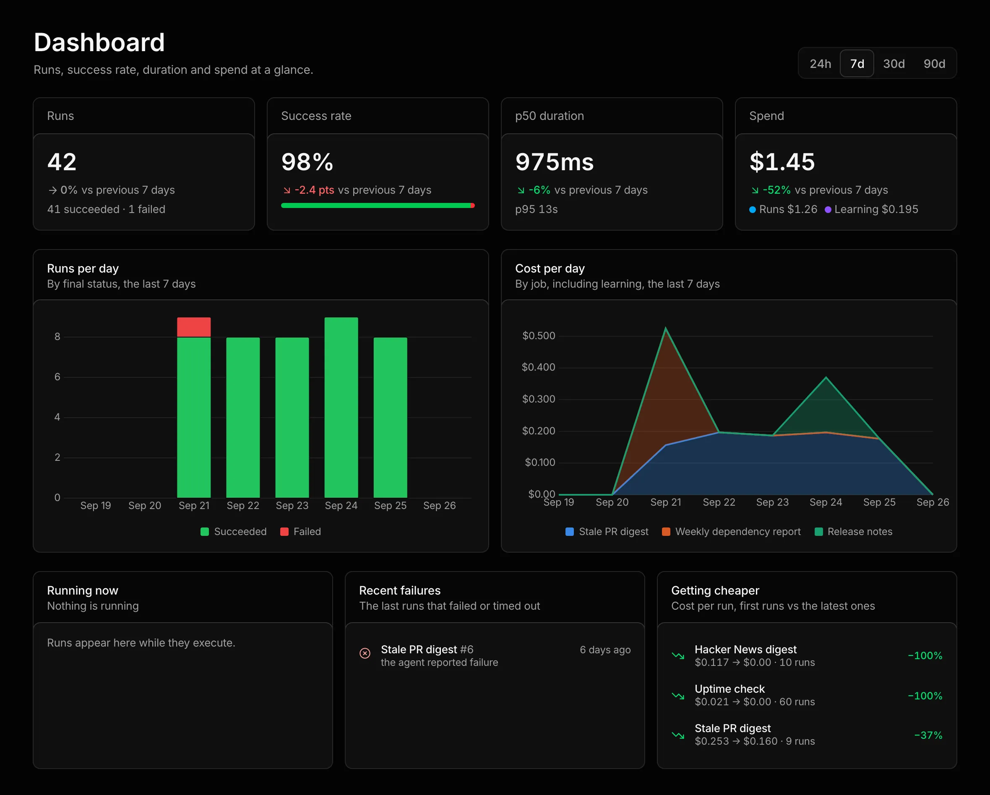Click 'the agent reported failure' text
This screenshot has width=990, height=795.
(x=440, y=662)
